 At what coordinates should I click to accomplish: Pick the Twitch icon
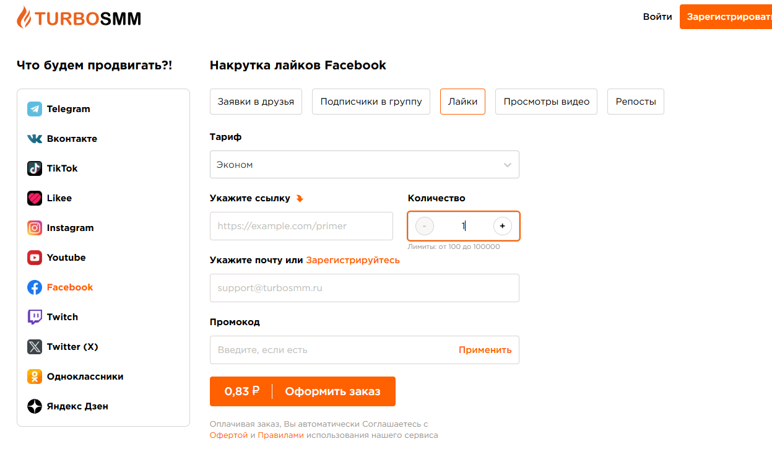(35, 317)
